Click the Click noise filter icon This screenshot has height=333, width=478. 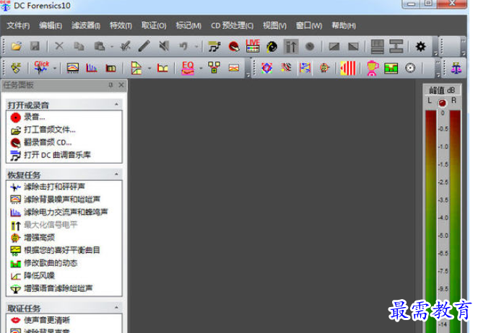tap(41, 68)
